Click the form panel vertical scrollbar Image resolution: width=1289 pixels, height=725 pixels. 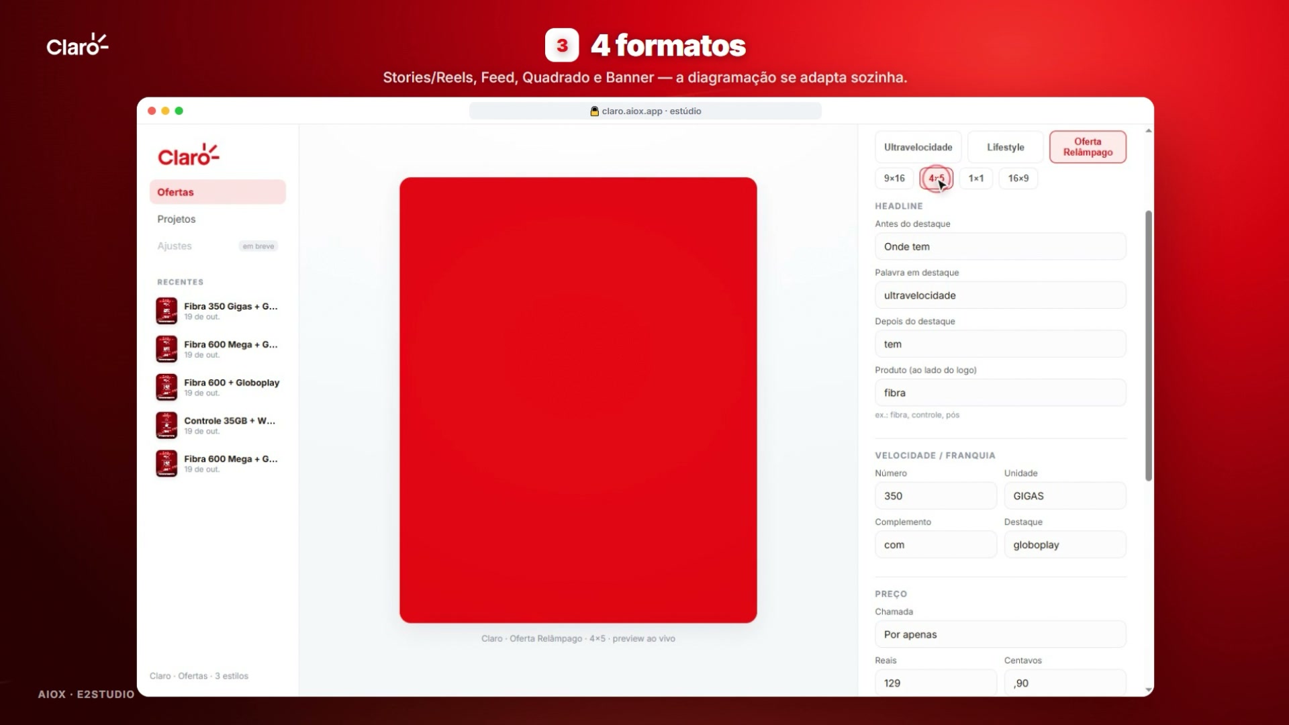1149,346
